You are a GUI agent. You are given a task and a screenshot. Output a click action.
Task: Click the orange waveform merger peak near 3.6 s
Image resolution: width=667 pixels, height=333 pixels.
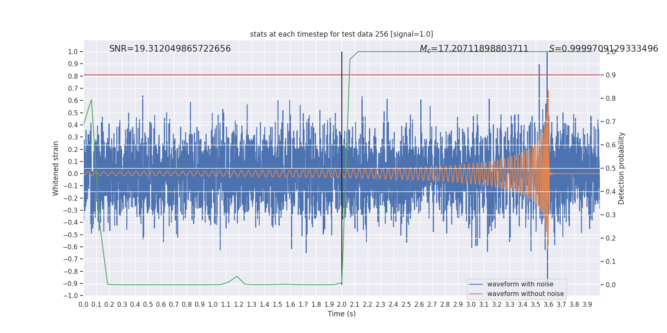548,92
